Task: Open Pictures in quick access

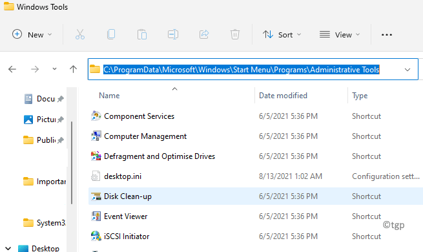Action: pos(43,120)
